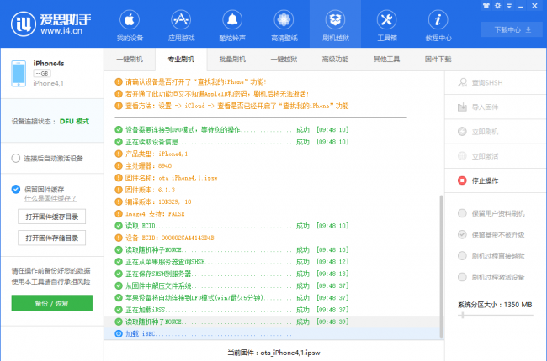This screenshot has height=361, width=547.
Task: Adjust the 系统分区大小 slider handle
Action: [463, 315]
